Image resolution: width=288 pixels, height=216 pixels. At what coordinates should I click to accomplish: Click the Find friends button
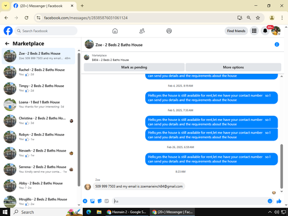point(236,31)
